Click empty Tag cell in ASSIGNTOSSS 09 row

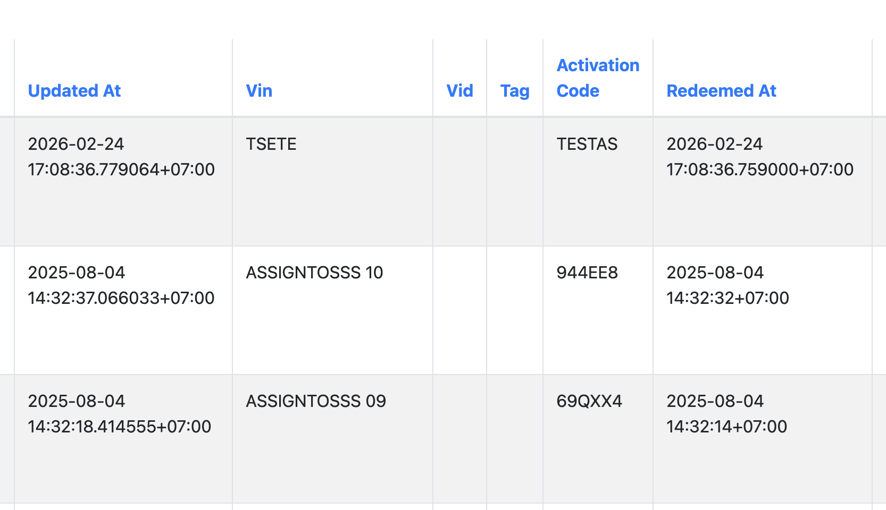point(514,438)
